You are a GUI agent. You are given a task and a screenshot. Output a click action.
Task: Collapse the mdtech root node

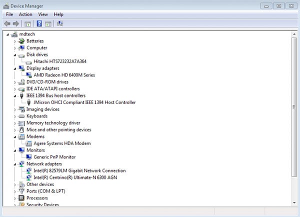pos(7,34)
